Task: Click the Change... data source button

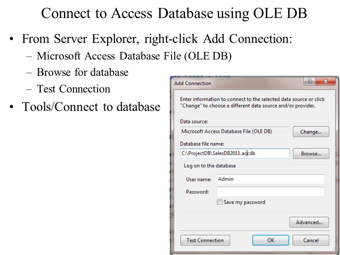Action: click(311, 132)
